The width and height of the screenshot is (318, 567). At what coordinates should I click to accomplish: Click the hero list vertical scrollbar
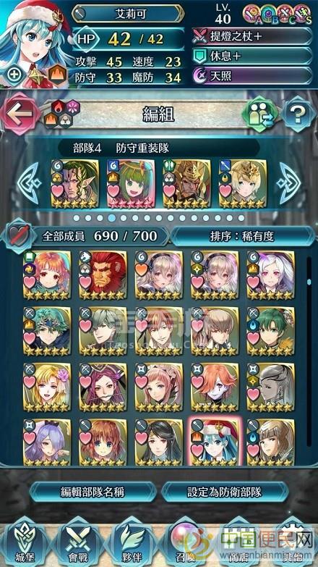coord(309,350)
